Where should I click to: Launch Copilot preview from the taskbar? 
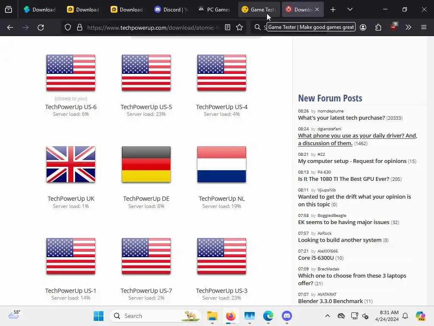pyautogui.click(x=420, y=316)
